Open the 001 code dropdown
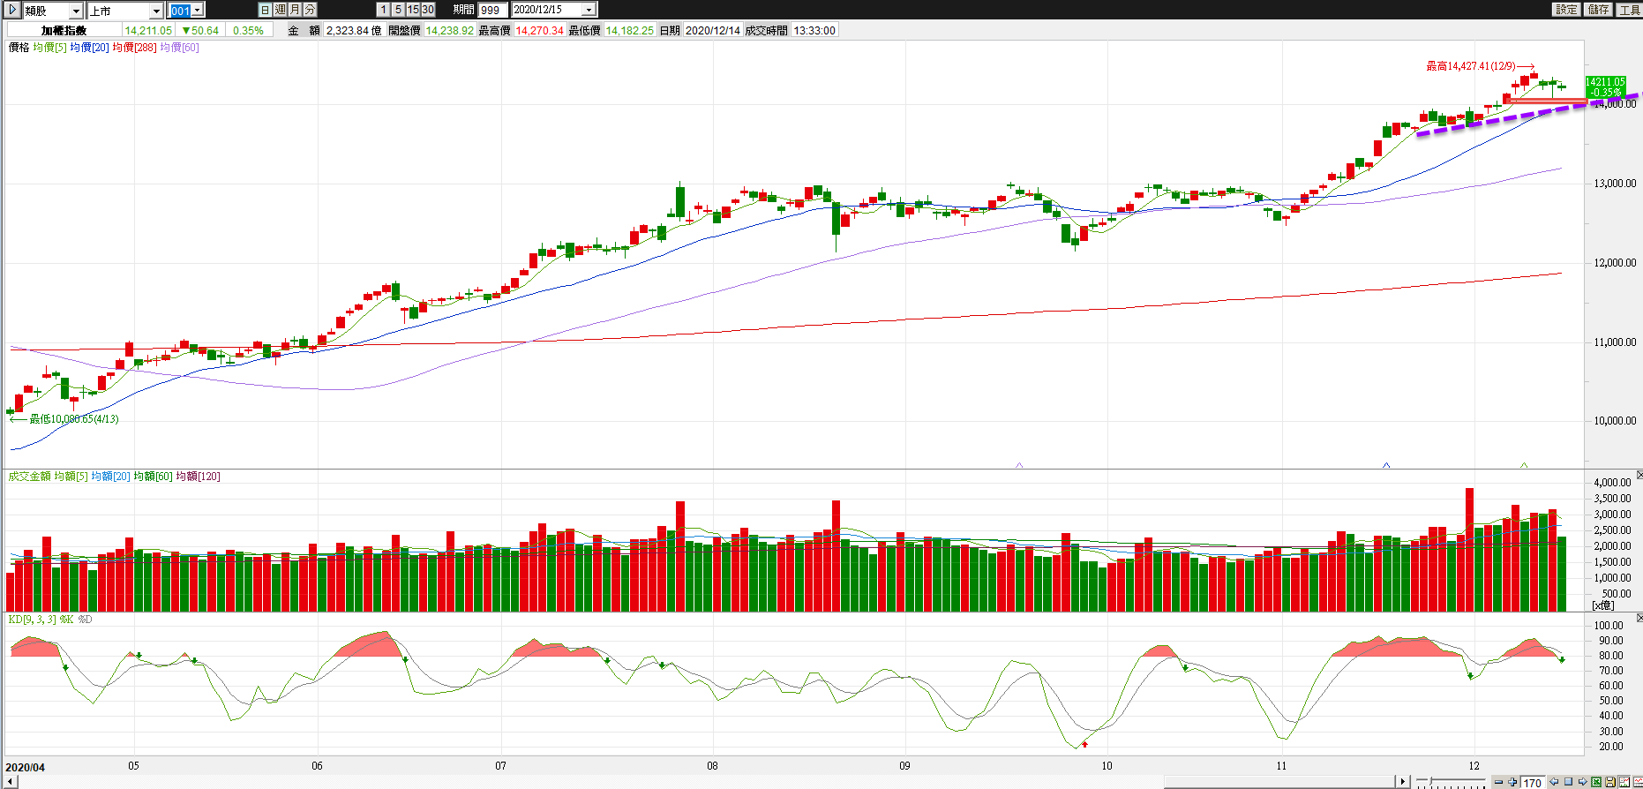The image size is (1643, 789). pos(198,10)
